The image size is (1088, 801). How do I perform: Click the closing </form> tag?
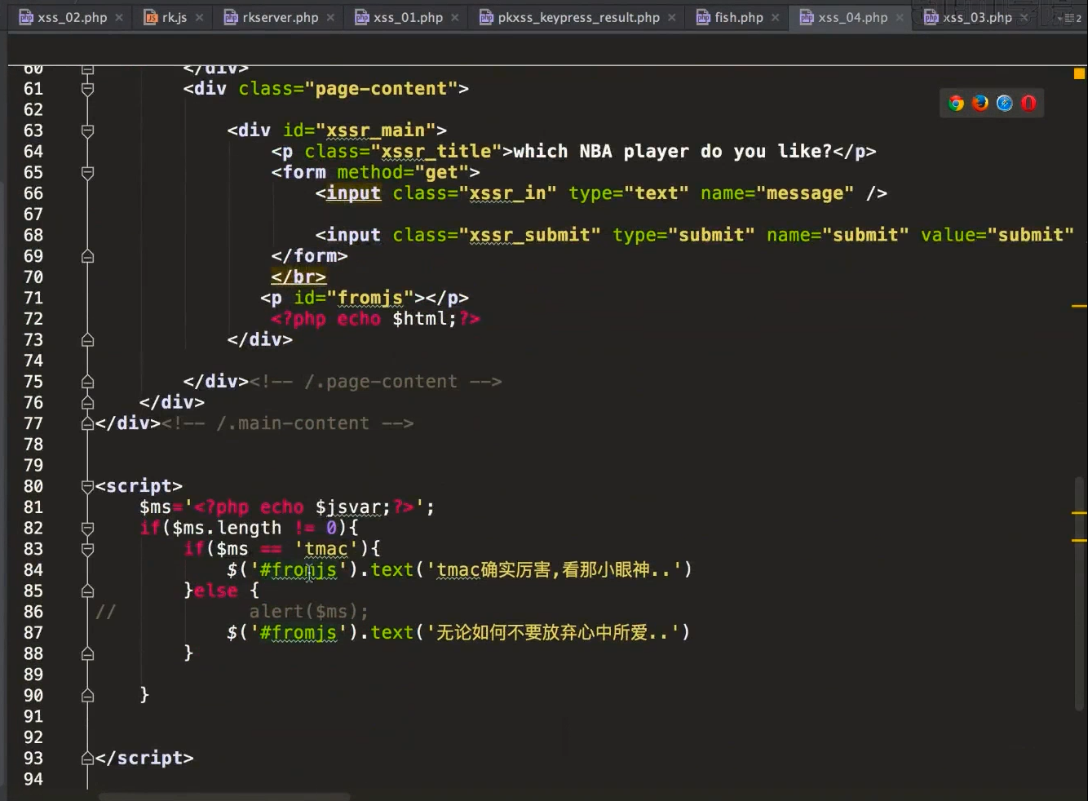click(309, 256)
